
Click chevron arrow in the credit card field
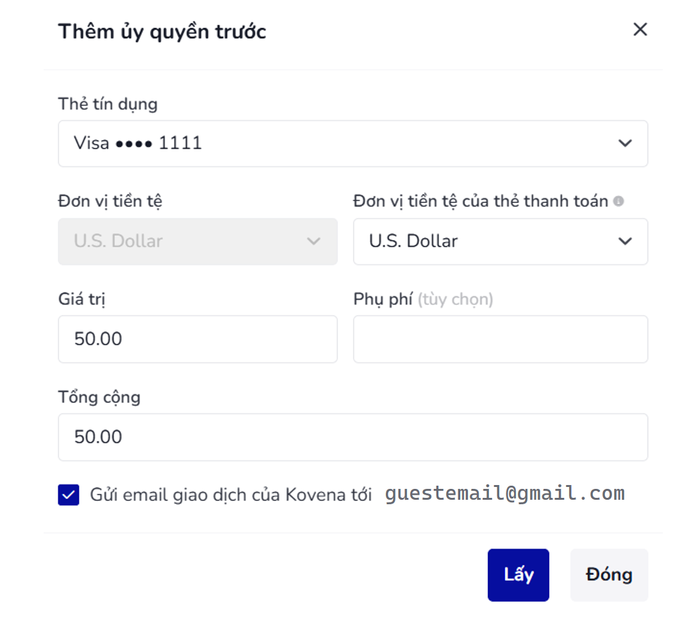pyautogui.click(x=625, y=144)
